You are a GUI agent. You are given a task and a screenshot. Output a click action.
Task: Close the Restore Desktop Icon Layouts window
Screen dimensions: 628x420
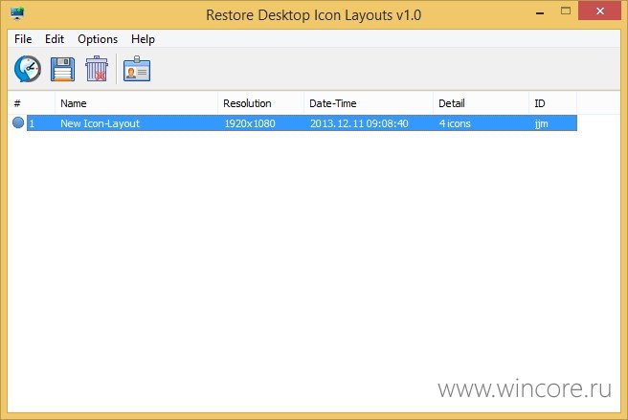coord(599,11)
